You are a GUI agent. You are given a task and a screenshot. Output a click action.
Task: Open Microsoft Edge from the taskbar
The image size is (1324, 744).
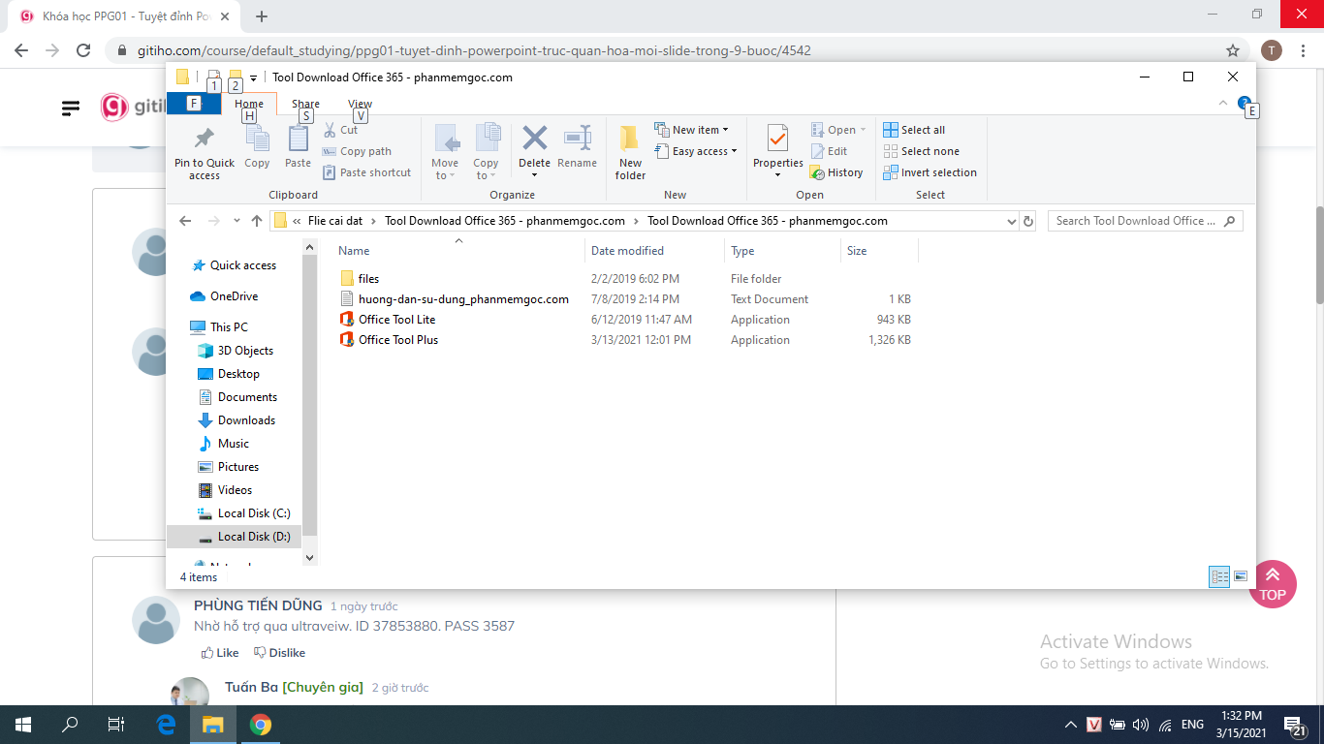166,724
